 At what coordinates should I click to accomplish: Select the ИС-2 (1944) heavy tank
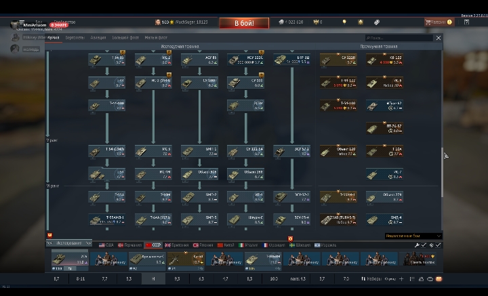153,83
